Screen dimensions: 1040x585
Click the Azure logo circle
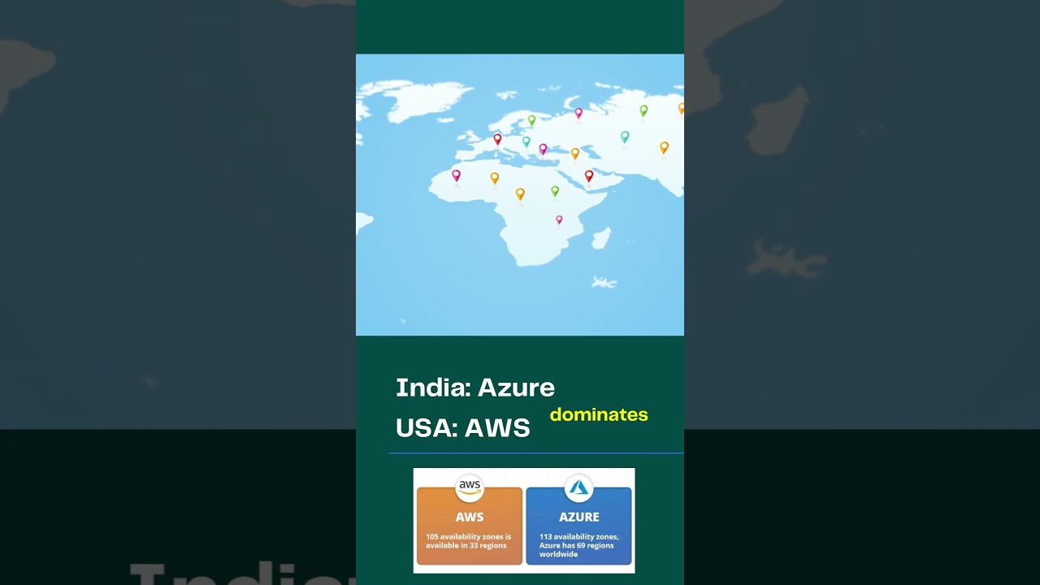click(578, 487)
